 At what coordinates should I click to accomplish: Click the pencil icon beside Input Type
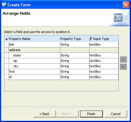(91, 39)
